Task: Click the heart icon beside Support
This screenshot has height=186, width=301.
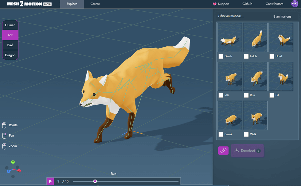Action: [x=214, y=4]
